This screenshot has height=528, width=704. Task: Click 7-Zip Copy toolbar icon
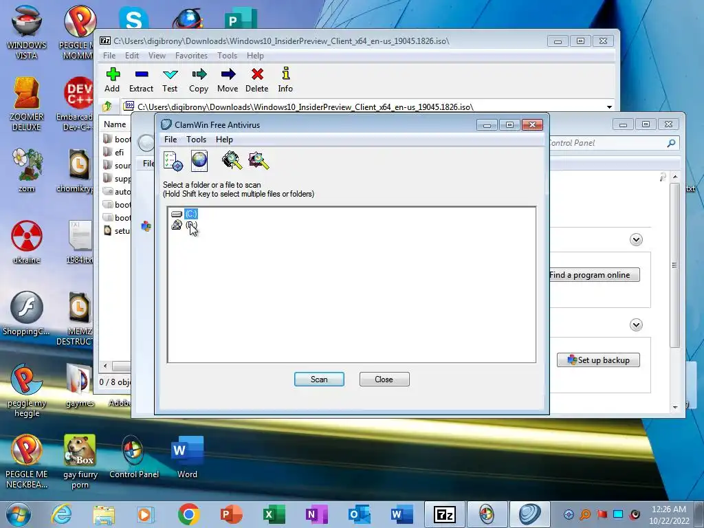(199, 80)
